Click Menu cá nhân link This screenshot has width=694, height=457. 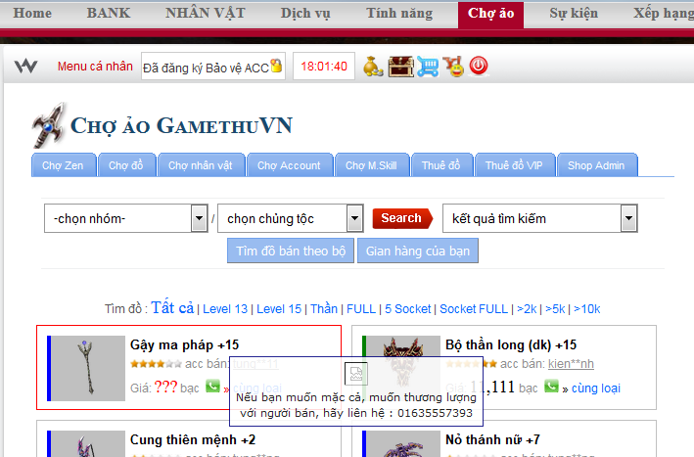click(x=95, y=67)
